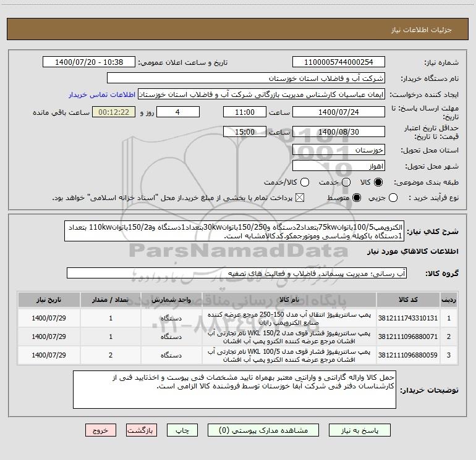This screenshot has height=460, width=476.
Task: Click the days remaining field showing 4
Action: point(178,112)
